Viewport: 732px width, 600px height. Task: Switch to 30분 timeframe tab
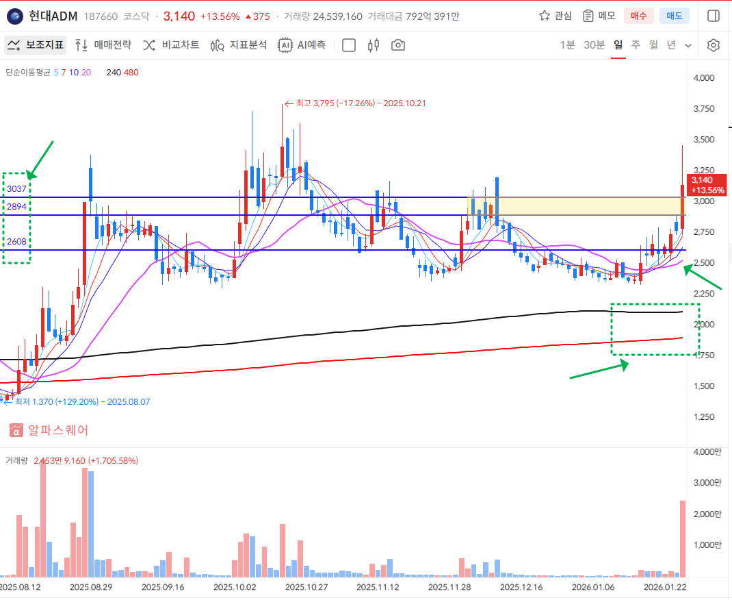click(x=594, y=45)
